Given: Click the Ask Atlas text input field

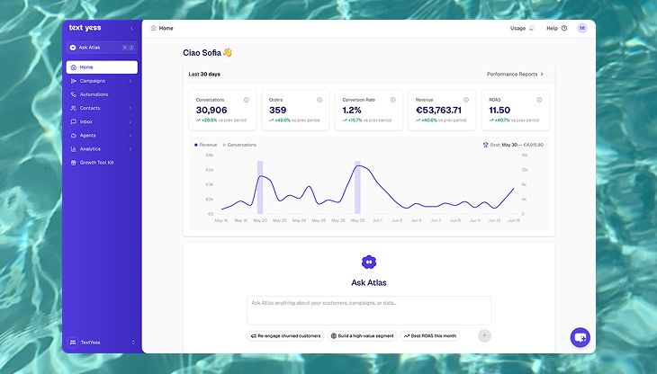Looking at the screenshot, I should point(369,310).
